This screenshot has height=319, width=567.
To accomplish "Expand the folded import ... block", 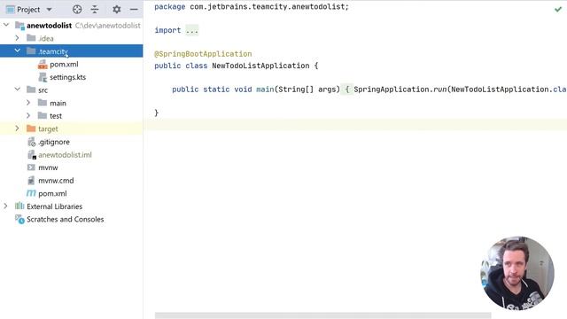I will point(192,30).
